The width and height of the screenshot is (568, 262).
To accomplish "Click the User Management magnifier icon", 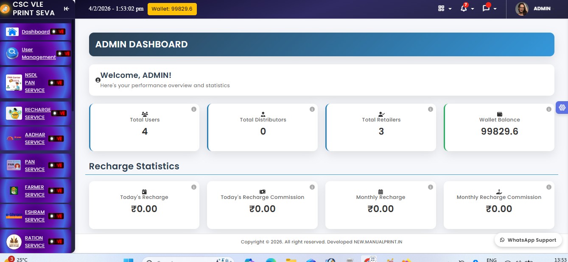I will [x=12, y=53].
